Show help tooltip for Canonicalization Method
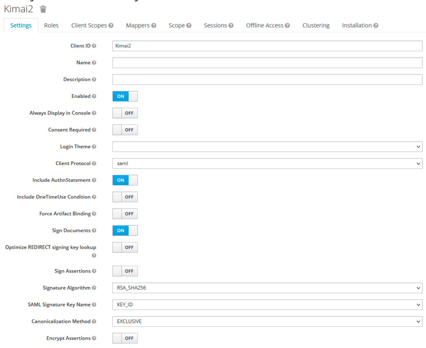The image size is (426, 348). [x=94, y=322]
